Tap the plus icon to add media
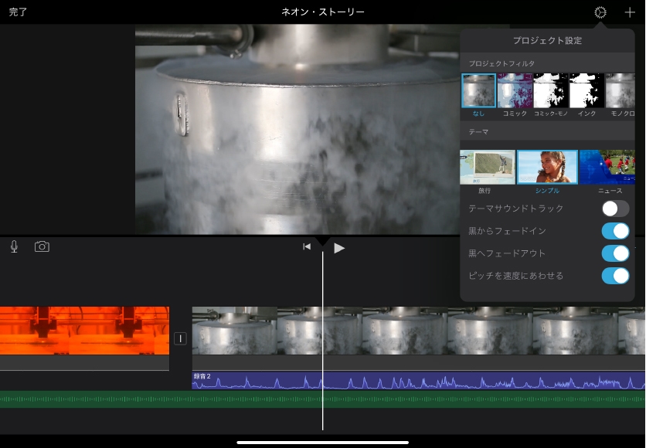Viewport: 646px width, 448px height. point(629,12)
